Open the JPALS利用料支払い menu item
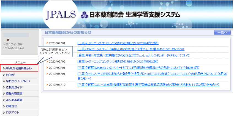The height and width of the screenshot is (117, 234). point(19,68)
